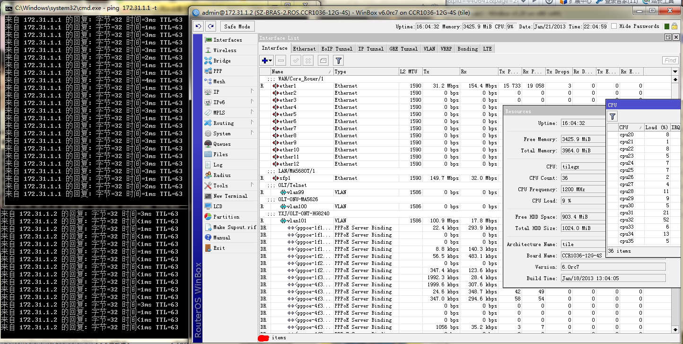Expand the IPv6 submenu
This screenshot has height=344, width=683.
coord(230,102)
